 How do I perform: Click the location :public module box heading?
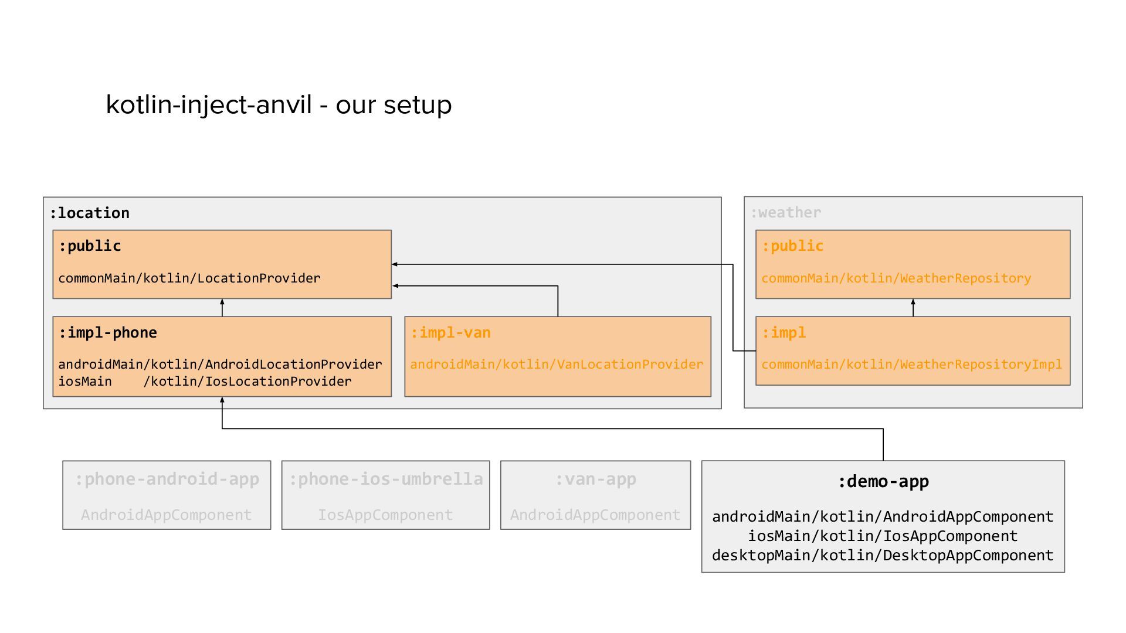pyautogui.click(x=90, y=246)
